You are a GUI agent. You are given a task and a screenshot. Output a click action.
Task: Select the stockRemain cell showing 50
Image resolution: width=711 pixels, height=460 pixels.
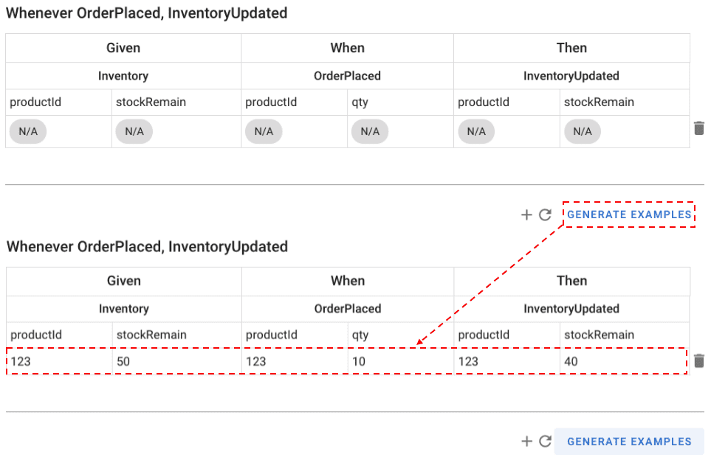[177, 361]
